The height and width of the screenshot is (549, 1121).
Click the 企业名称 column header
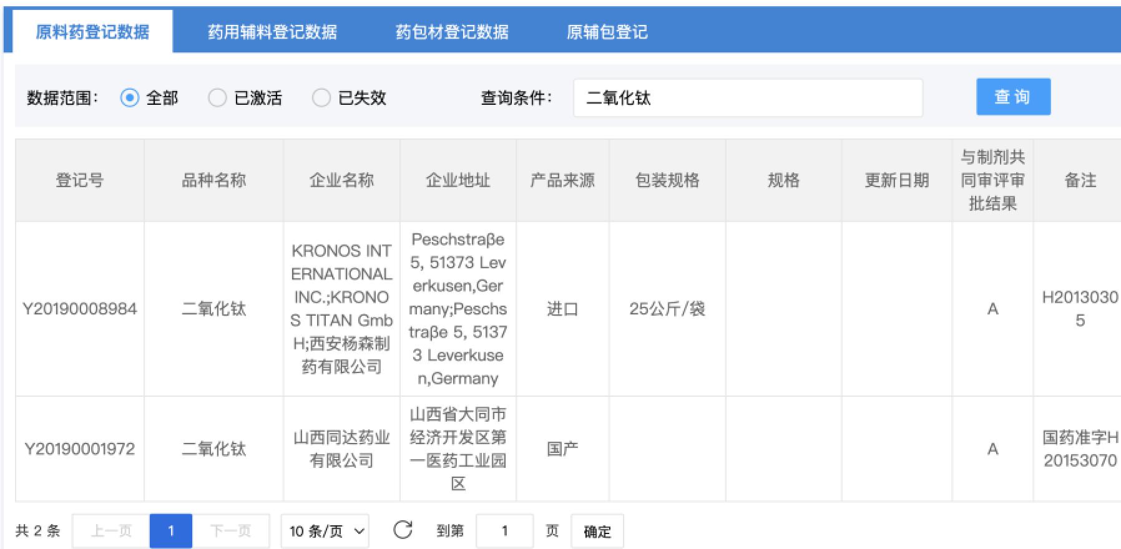click(341, 180)
